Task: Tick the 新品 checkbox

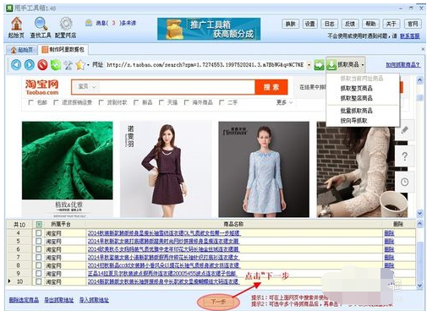Action: [x=136, y=102]
